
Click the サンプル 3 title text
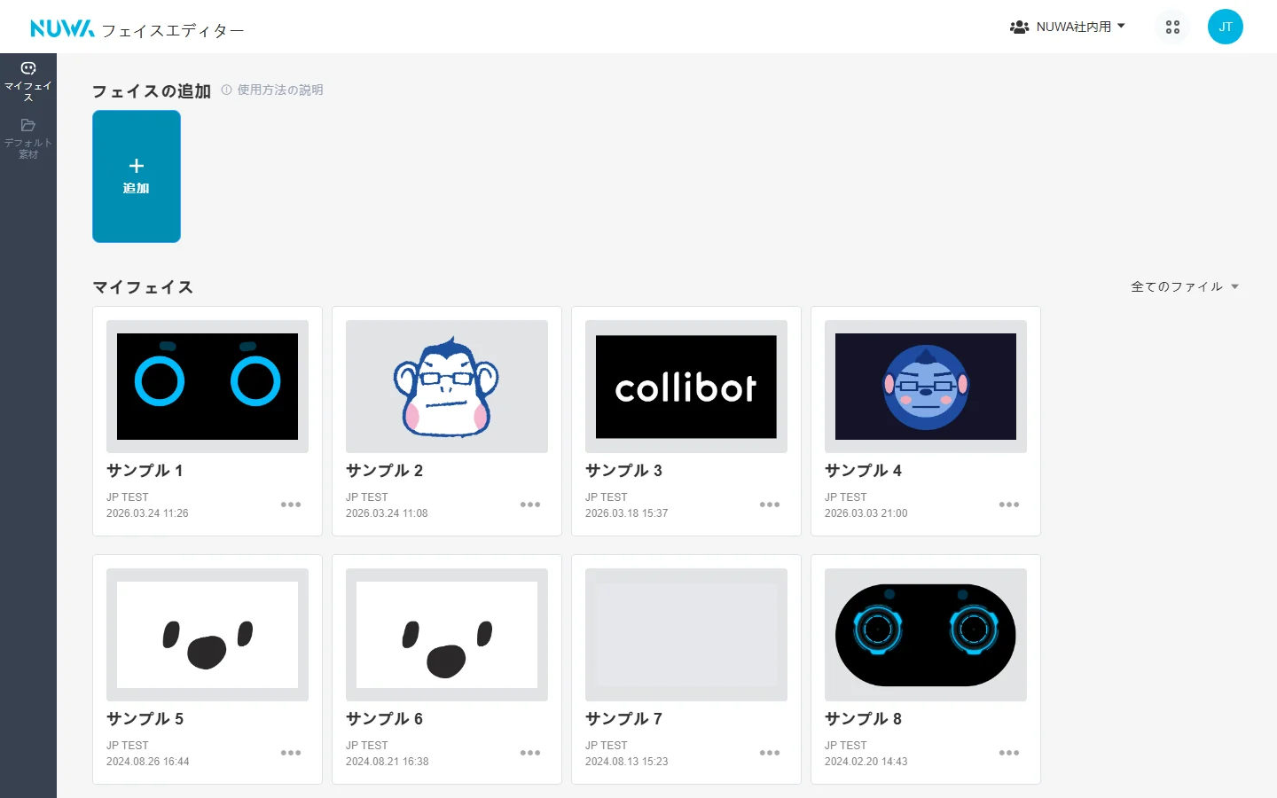(x=623, y=471)
